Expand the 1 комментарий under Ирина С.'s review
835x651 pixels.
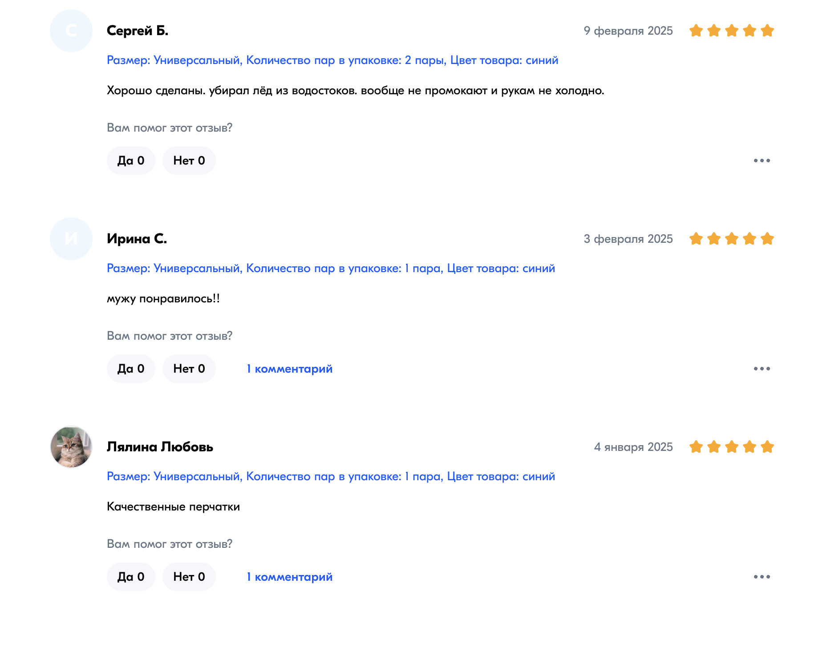289,369
